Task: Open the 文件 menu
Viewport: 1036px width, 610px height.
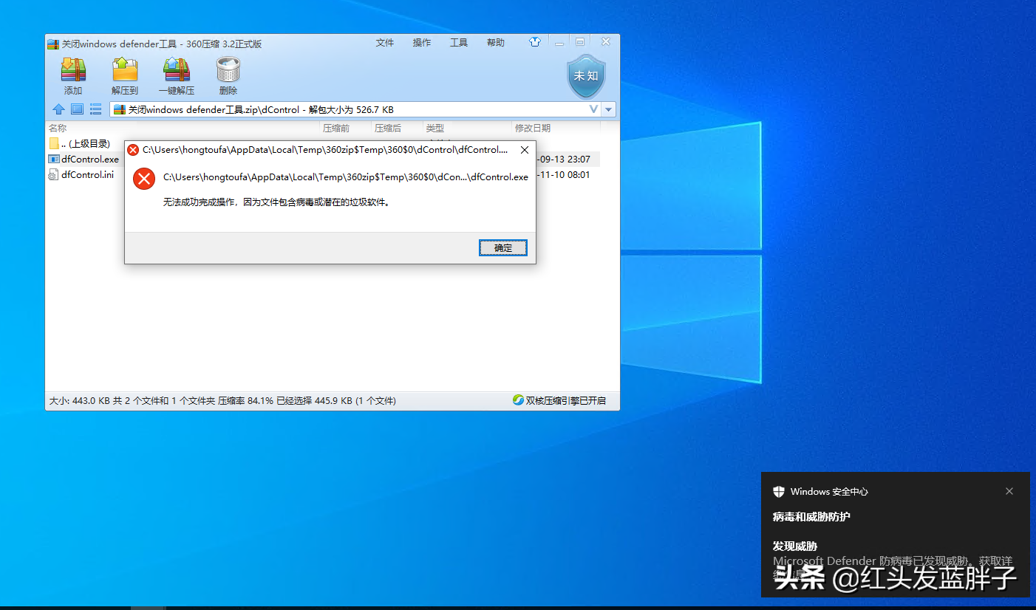Action: [x=385, y=43]
